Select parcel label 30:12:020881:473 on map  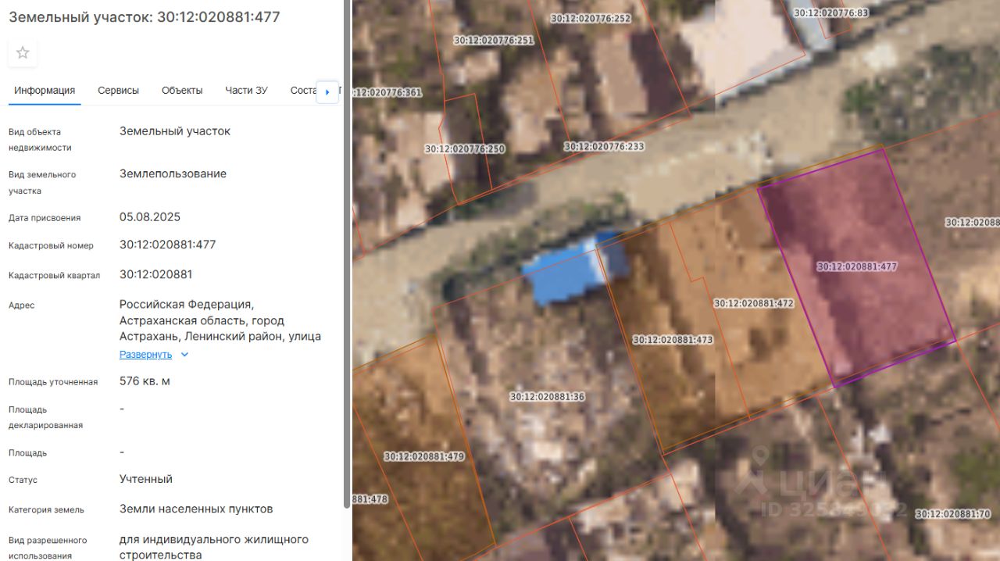(673, 340)
